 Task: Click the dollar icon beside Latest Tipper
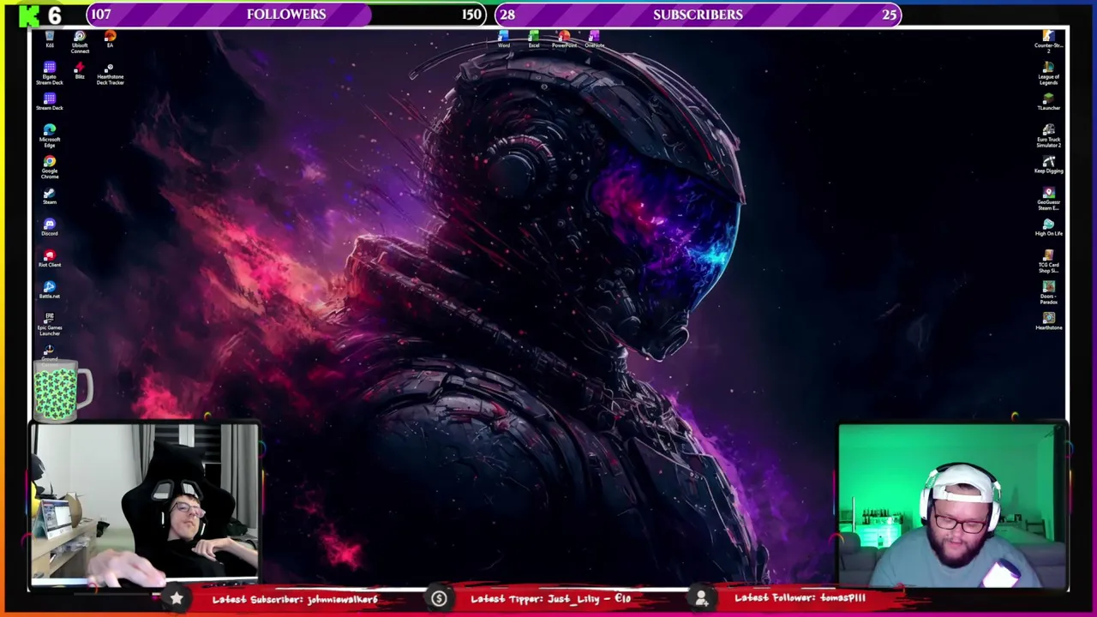pos(439,599)
